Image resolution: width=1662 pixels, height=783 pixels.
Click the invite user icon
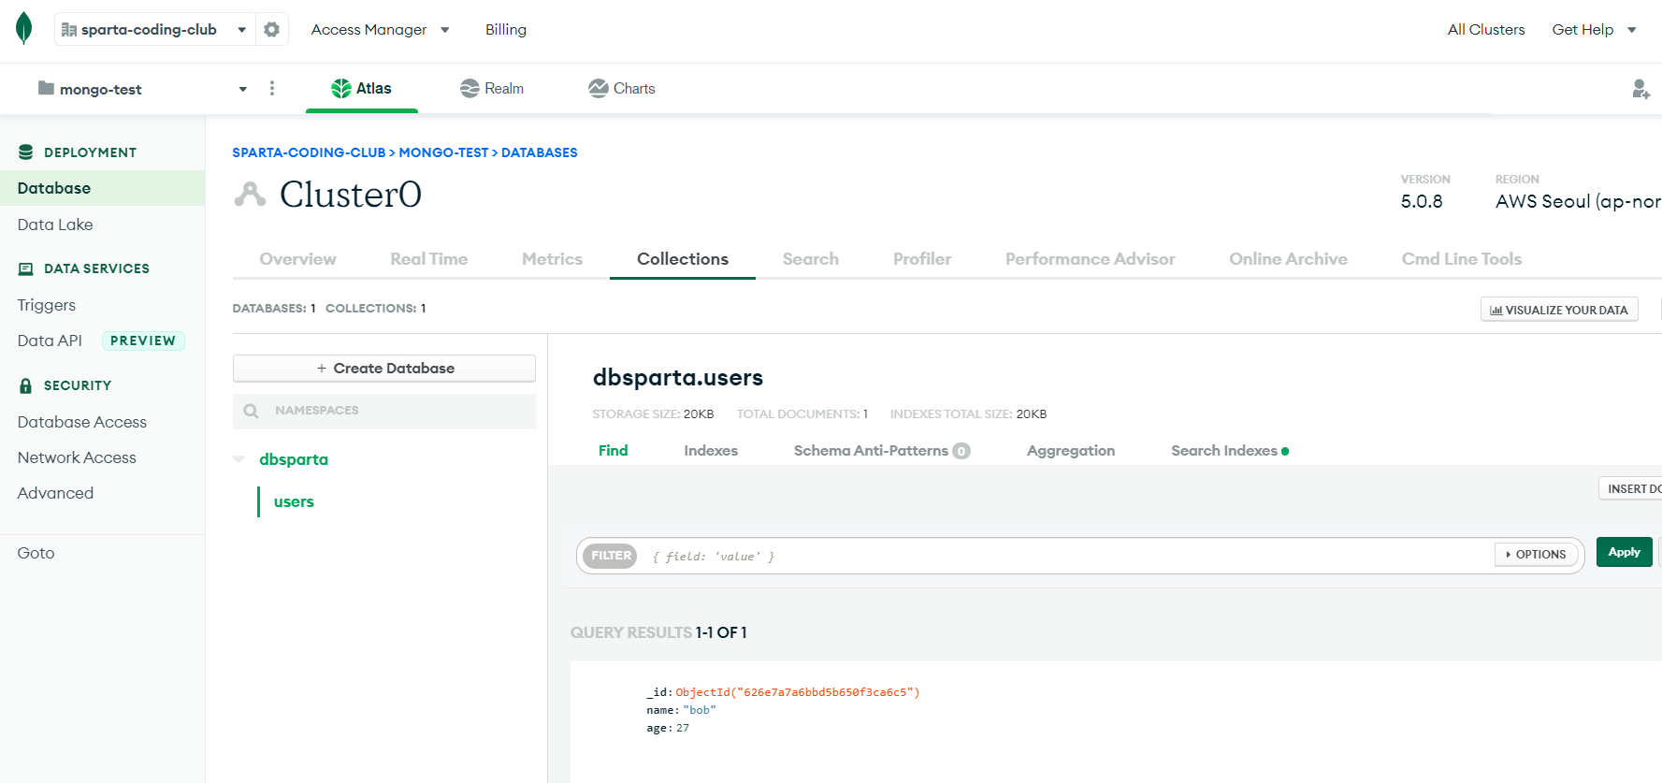pyautogui.click(x=1640, y=89)
